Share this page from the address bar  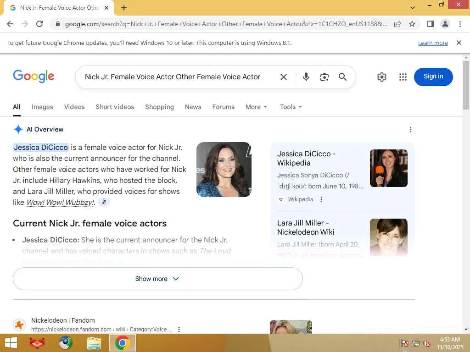tap(397, 24)
